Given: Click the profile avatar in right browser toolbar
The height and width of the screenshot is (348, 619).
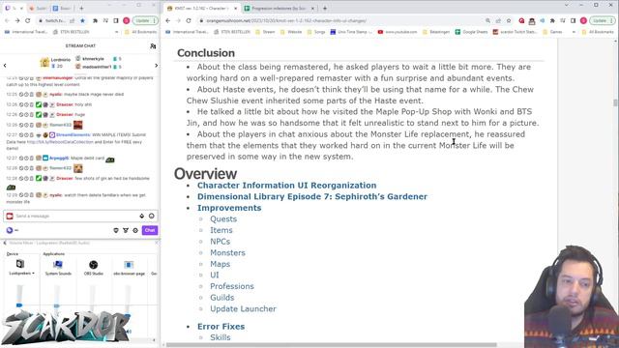Looking at the screenshot, I should 583,20.
